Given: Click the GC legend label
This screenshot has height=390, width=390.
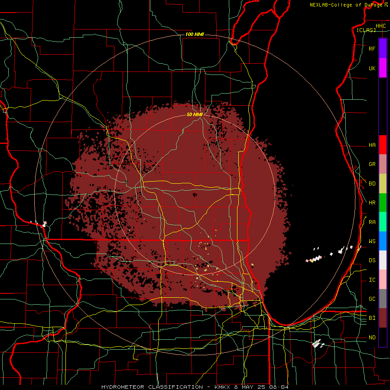Looking at the screenshot, I should [x=372, y=299].
